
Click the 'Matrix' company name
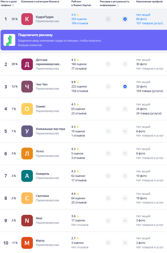(40, 241)
